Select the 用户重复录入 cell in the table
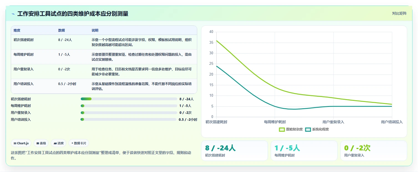Image resolution: width=418 pixels, height=172 pixels. point(24,69)
